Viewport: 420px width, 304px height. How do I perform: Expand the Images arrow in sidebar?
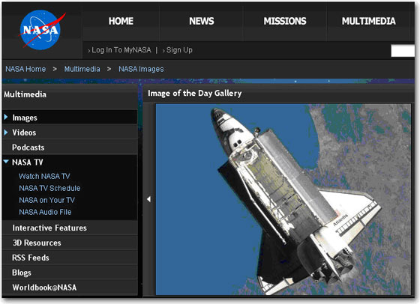point(6,117)
